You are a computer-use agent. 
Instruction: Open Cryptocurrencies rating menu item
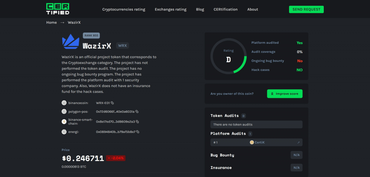pos(123,9)
